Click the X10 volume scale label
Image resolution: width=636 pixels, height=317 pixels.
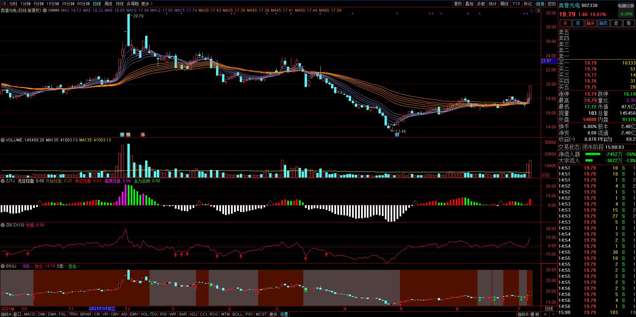[x=545, y=175]
